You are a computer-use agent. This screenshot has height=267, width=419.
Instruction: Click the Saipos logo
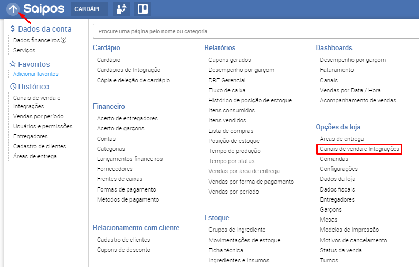(44, 9)
